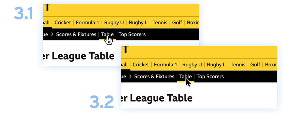Select the Table tab in the lower screenshot
Image resolution: width=283 pixels, height=113 pixels.
[x=185, y=77]
